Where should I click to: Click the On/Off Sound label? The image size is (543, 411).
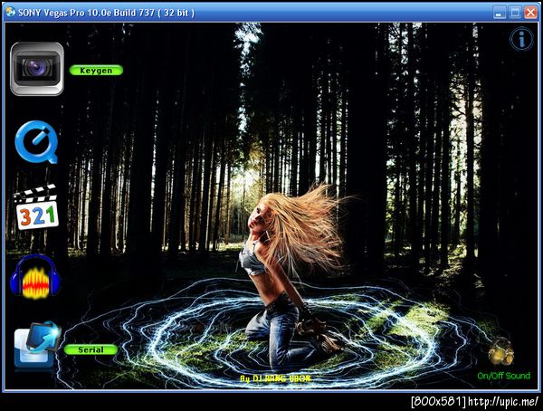pyautogui.click(x=503, y=376)
